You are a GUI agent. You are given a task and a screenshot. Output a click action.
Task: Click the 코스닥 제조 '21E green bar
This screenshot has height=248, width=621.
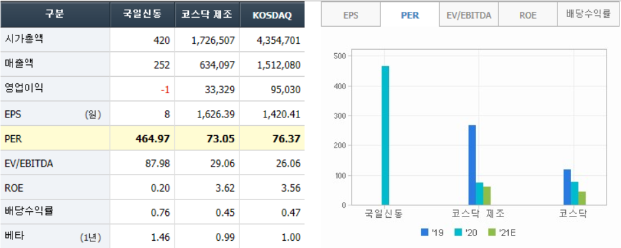pos(487,196)
